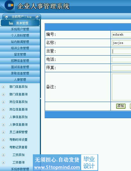Click the arrow icon beside 岗位信息添加
The image size is (131, 171).
[x=4, y=102]
